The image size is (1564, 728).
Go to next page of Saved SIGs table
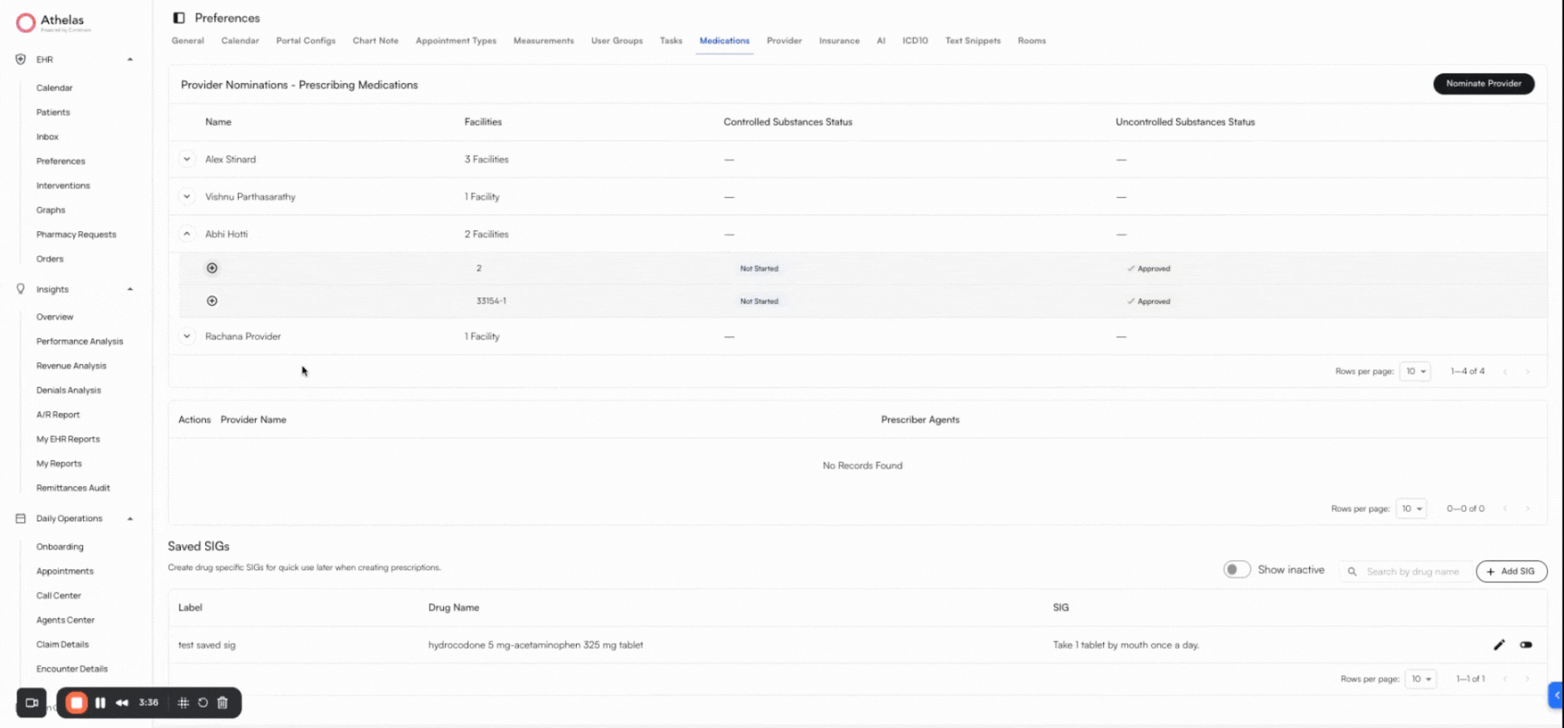[x=1527, y=679]
